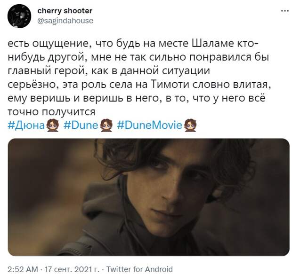Click the emoji after #DuneMovie hashtag
The width and height of the screenshot is (292, 274).
pyautogui.click(x=190, y=125)
